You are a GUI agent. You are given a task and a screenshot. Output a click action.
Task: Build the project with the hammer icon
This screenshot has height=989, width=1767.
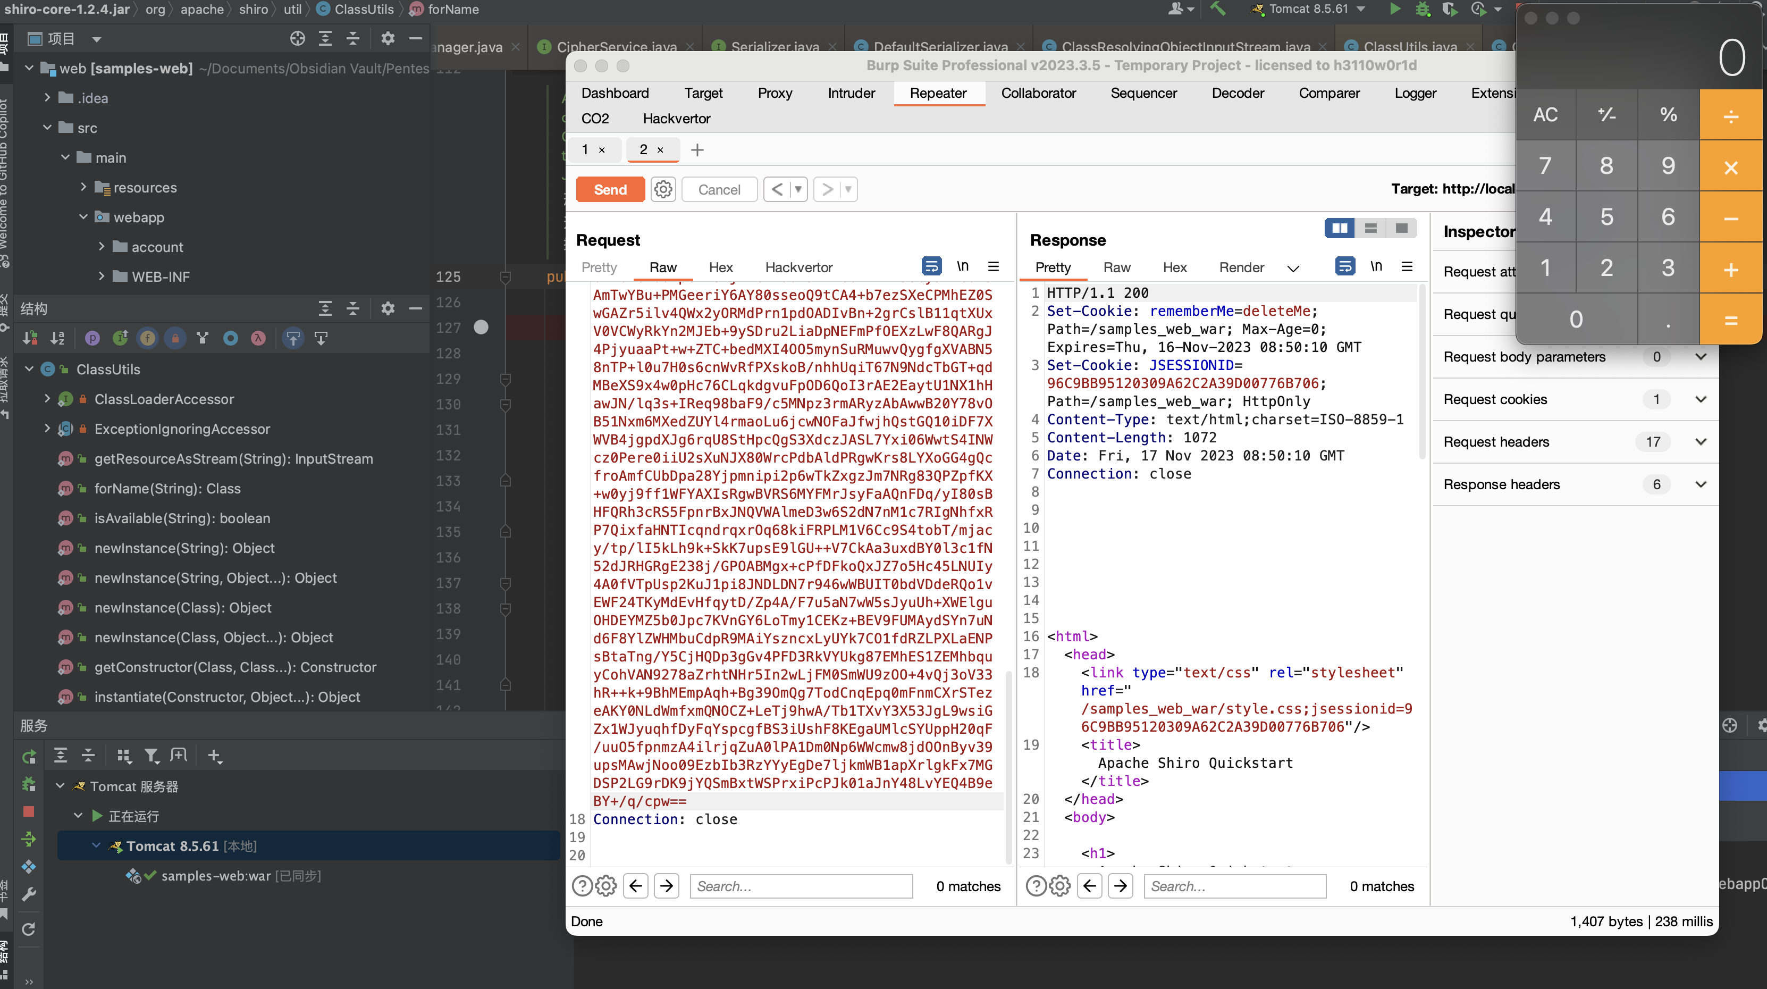pos(1217,9)
